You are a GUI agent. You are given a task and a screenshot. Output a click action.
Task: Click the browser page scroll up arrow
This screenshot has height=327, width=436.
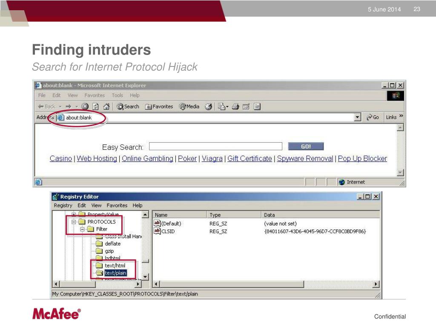point(400,128)
